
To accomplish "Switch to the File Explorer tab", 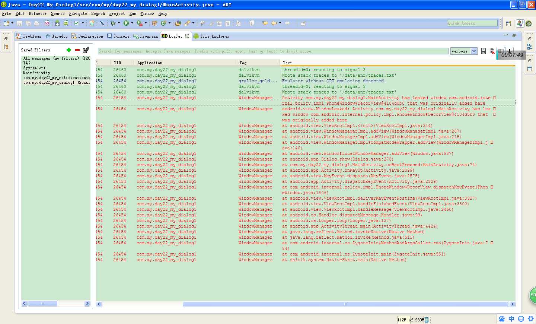I will pyautogui.click(x=211, y=36).
